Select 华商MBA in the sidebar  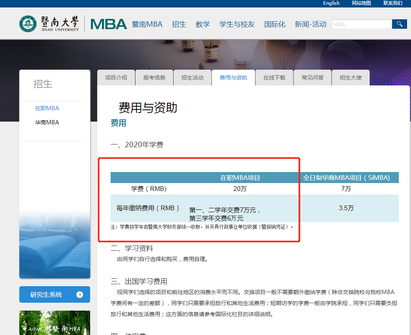click(47, 122)
